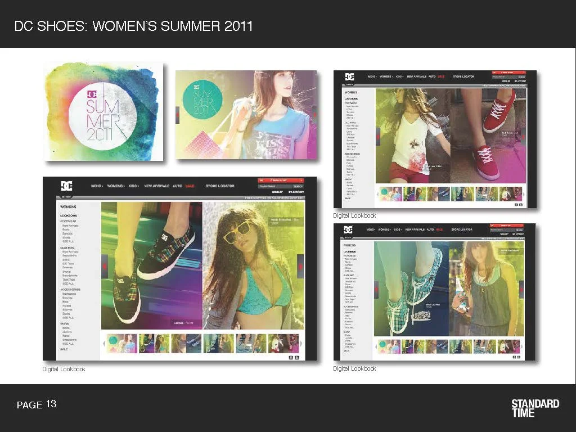This screenshot has height=432, width=576.
Task: Click the red SALE link in the nav
Action: point(190,186)
